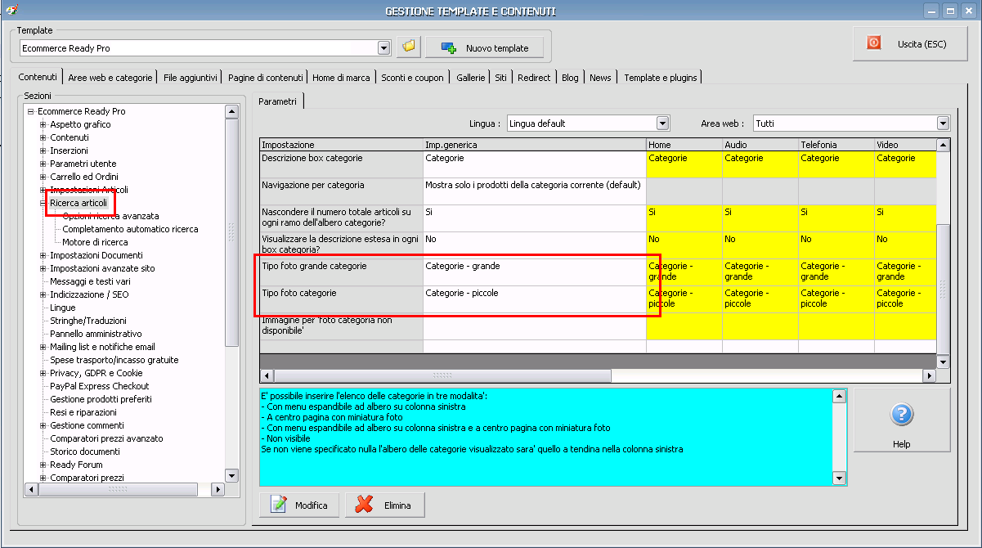This screenshot has width=982, height=548.
Task: Open the Area web Tutti dropdown
Action: (x=943, y=124)
